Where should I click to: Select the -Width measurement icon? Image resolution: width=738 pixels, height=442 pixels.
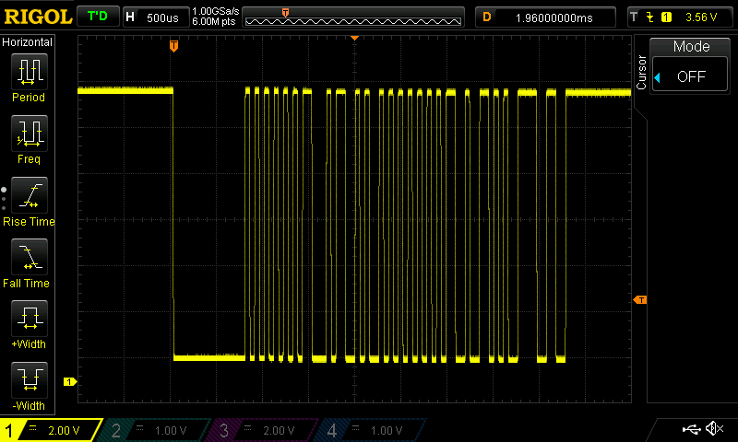point(30,380)
